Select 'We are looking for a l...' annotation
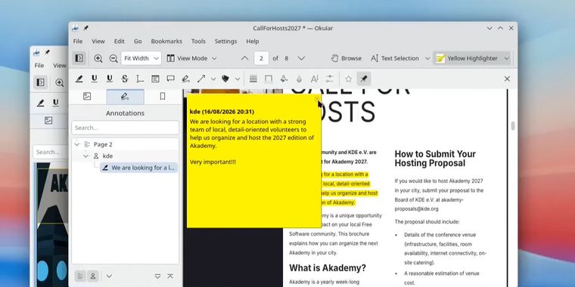575x287 pixels. (139, 168)
